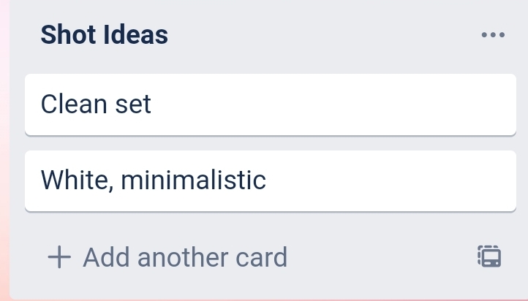Screen dimensions: 528x301
Task: Click the create from template icon
Action: (489, 256)
